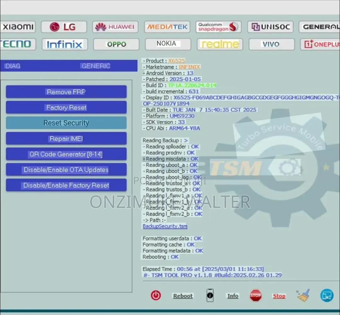Click the blue device manager icon
The height and width of the screenshot is (315, 340).
tap(327, 296)
